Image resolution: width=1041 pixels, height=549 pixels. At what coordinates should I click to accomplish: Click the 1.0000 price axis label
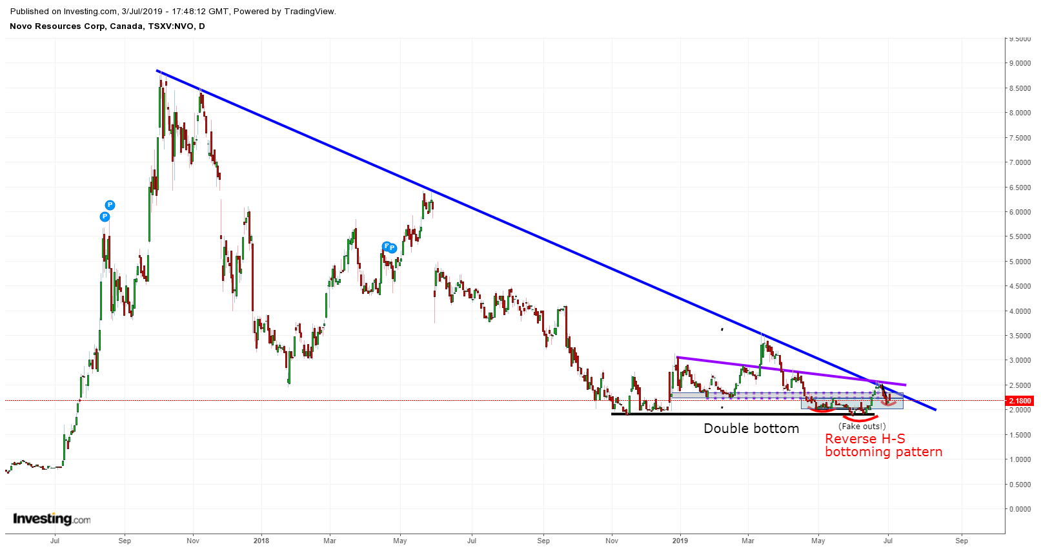point(1020,459)
